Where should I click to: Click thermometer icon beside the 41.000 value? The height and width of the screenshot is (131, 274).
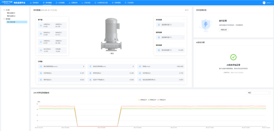click(x=159, y=50)
